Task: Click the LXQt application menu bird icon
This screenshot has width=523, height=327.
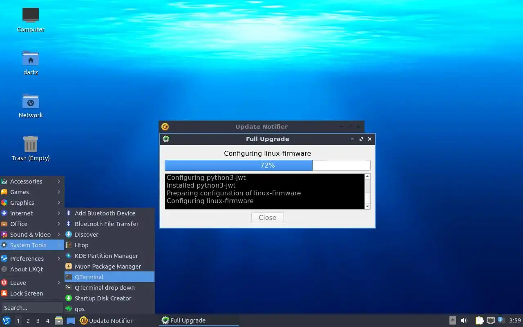Action: [7, 320]
